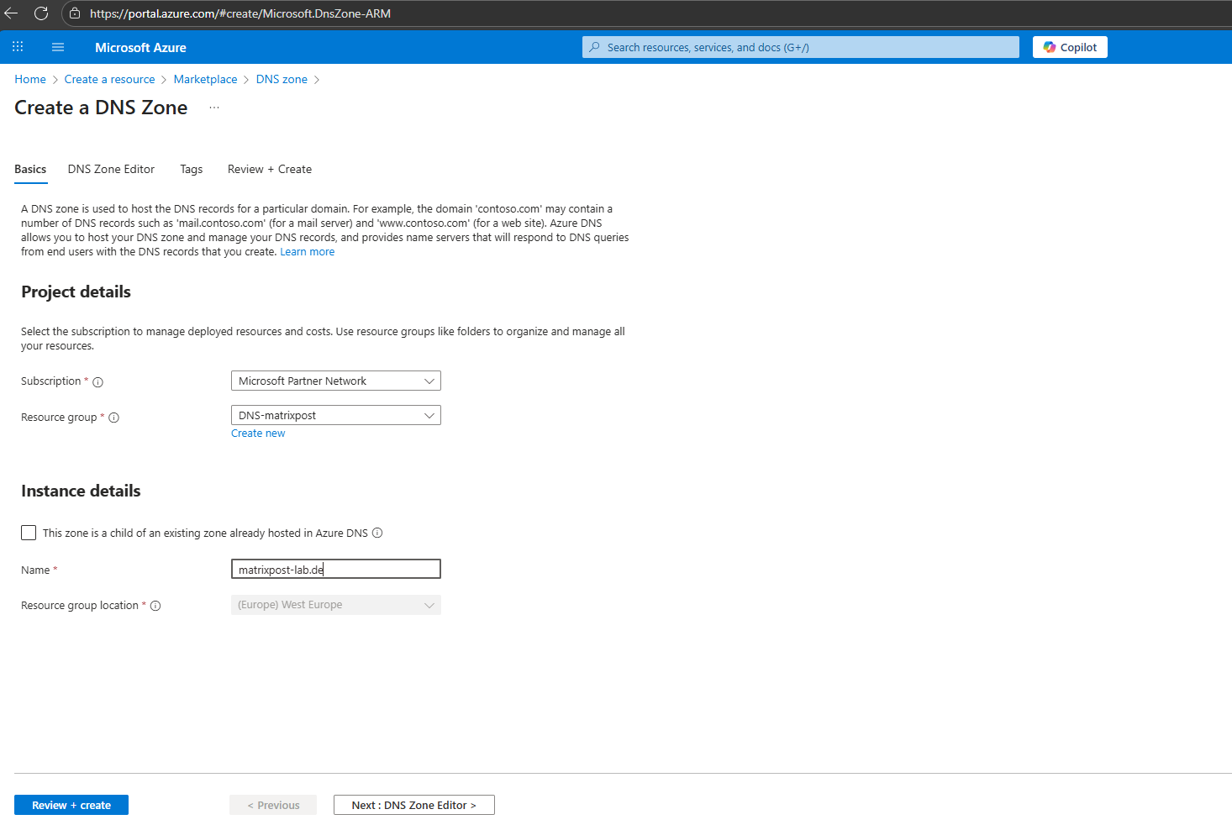Click the Copilot button
Screen dimensions: 1232x825
[1069, 47]
